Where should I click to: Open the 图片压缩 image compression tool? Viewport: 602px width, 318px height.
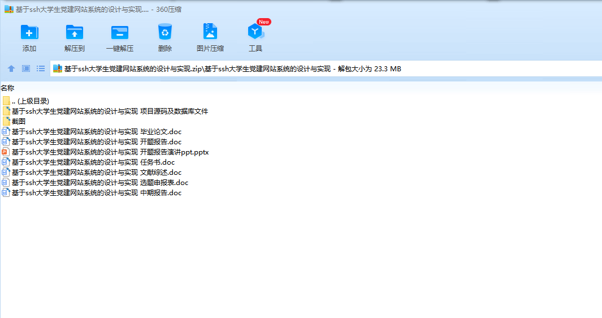pos(210,32)
